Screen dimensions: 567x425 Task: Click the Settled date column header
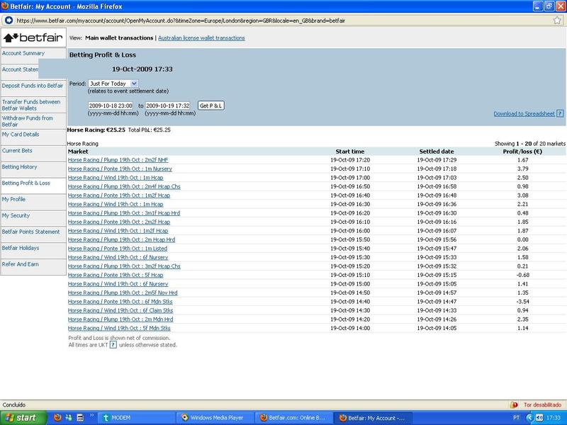(x=437, y=152)
